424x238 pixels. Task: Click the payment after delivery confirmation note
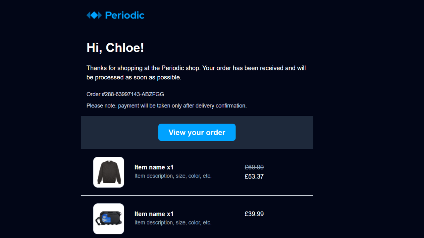click(x=167, y=106)
